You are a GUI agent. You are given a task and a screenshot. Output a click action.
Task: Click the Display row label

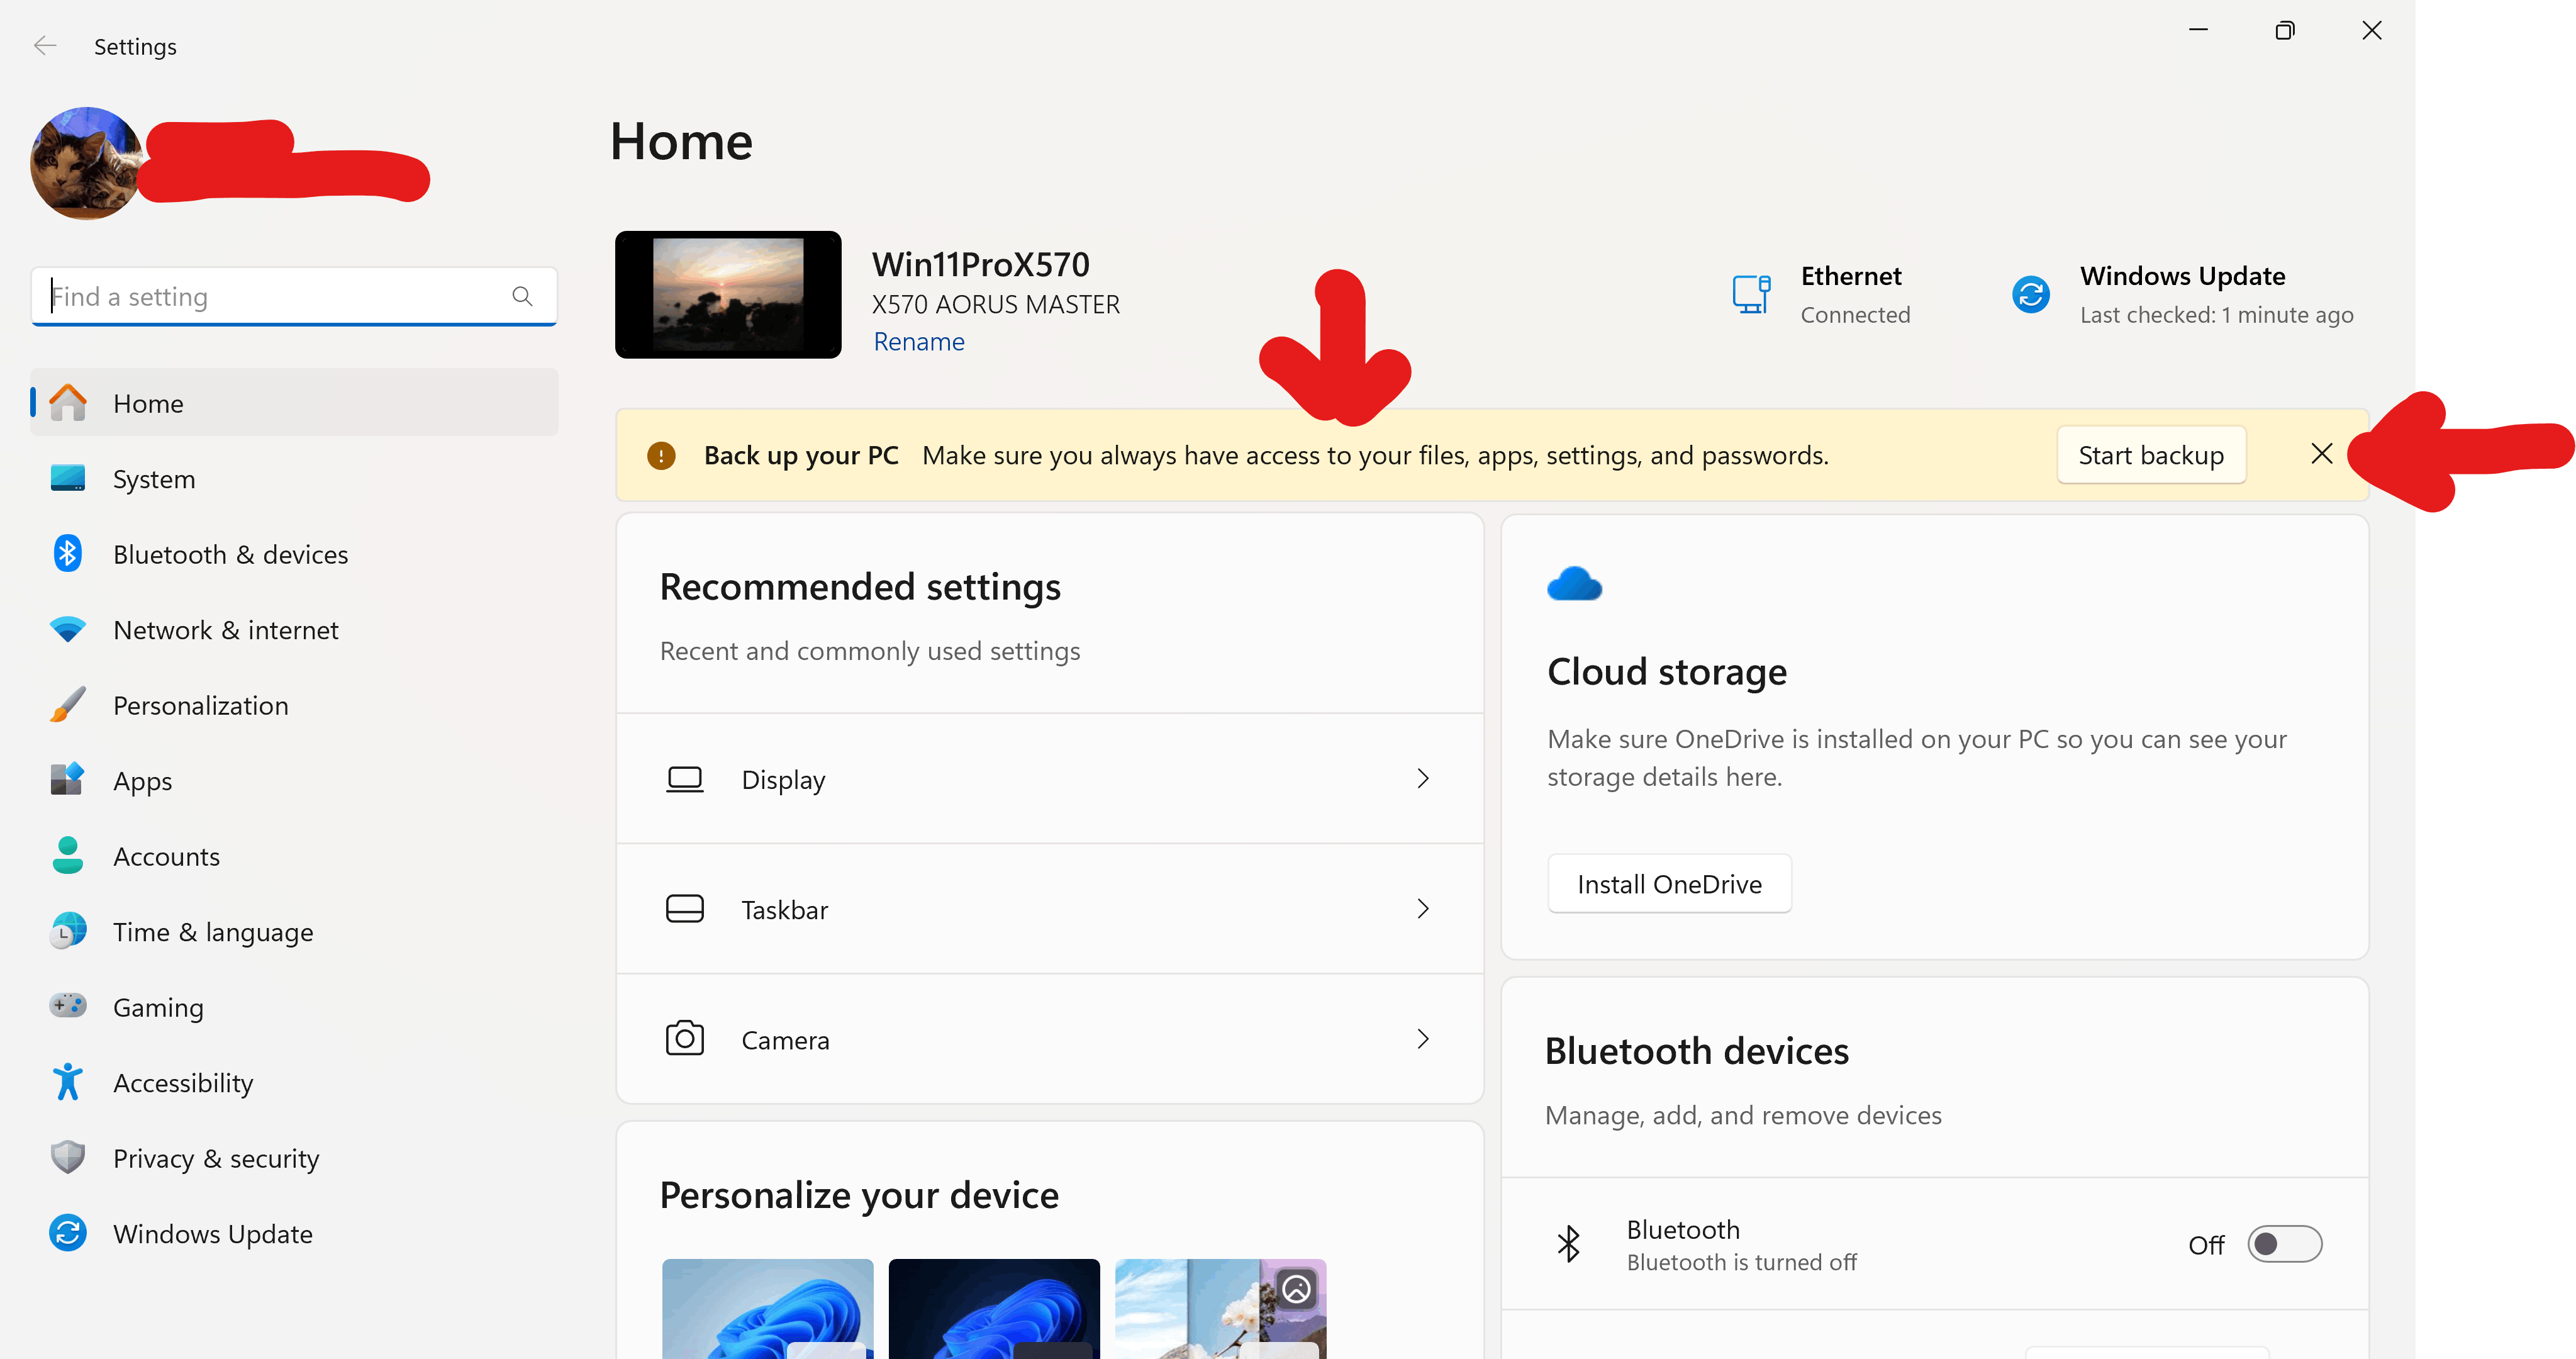(x=784, y=780)
